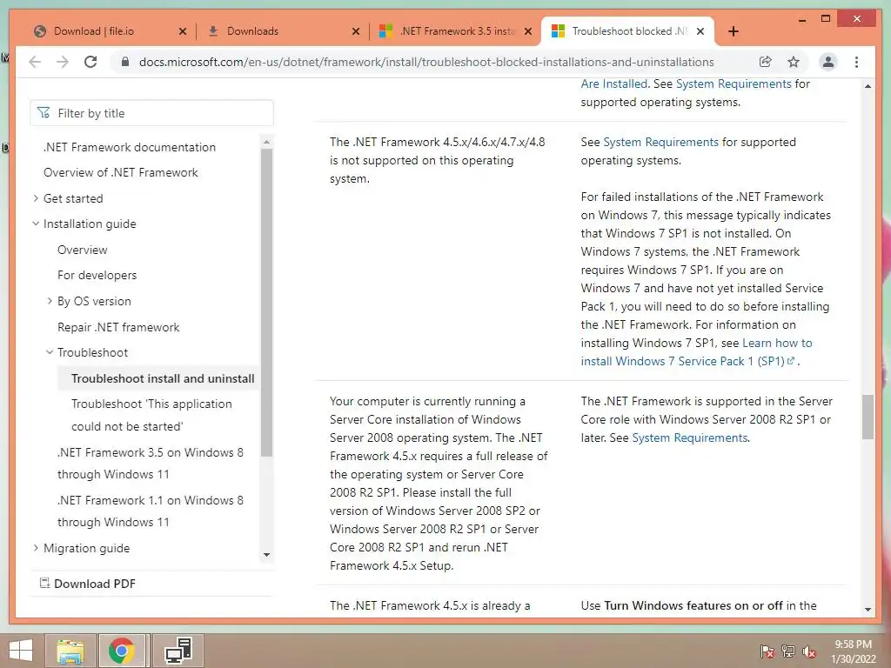891x668 pixels.
Task: Click the page vertical scrollbar thumb
Action: [868, 417]
